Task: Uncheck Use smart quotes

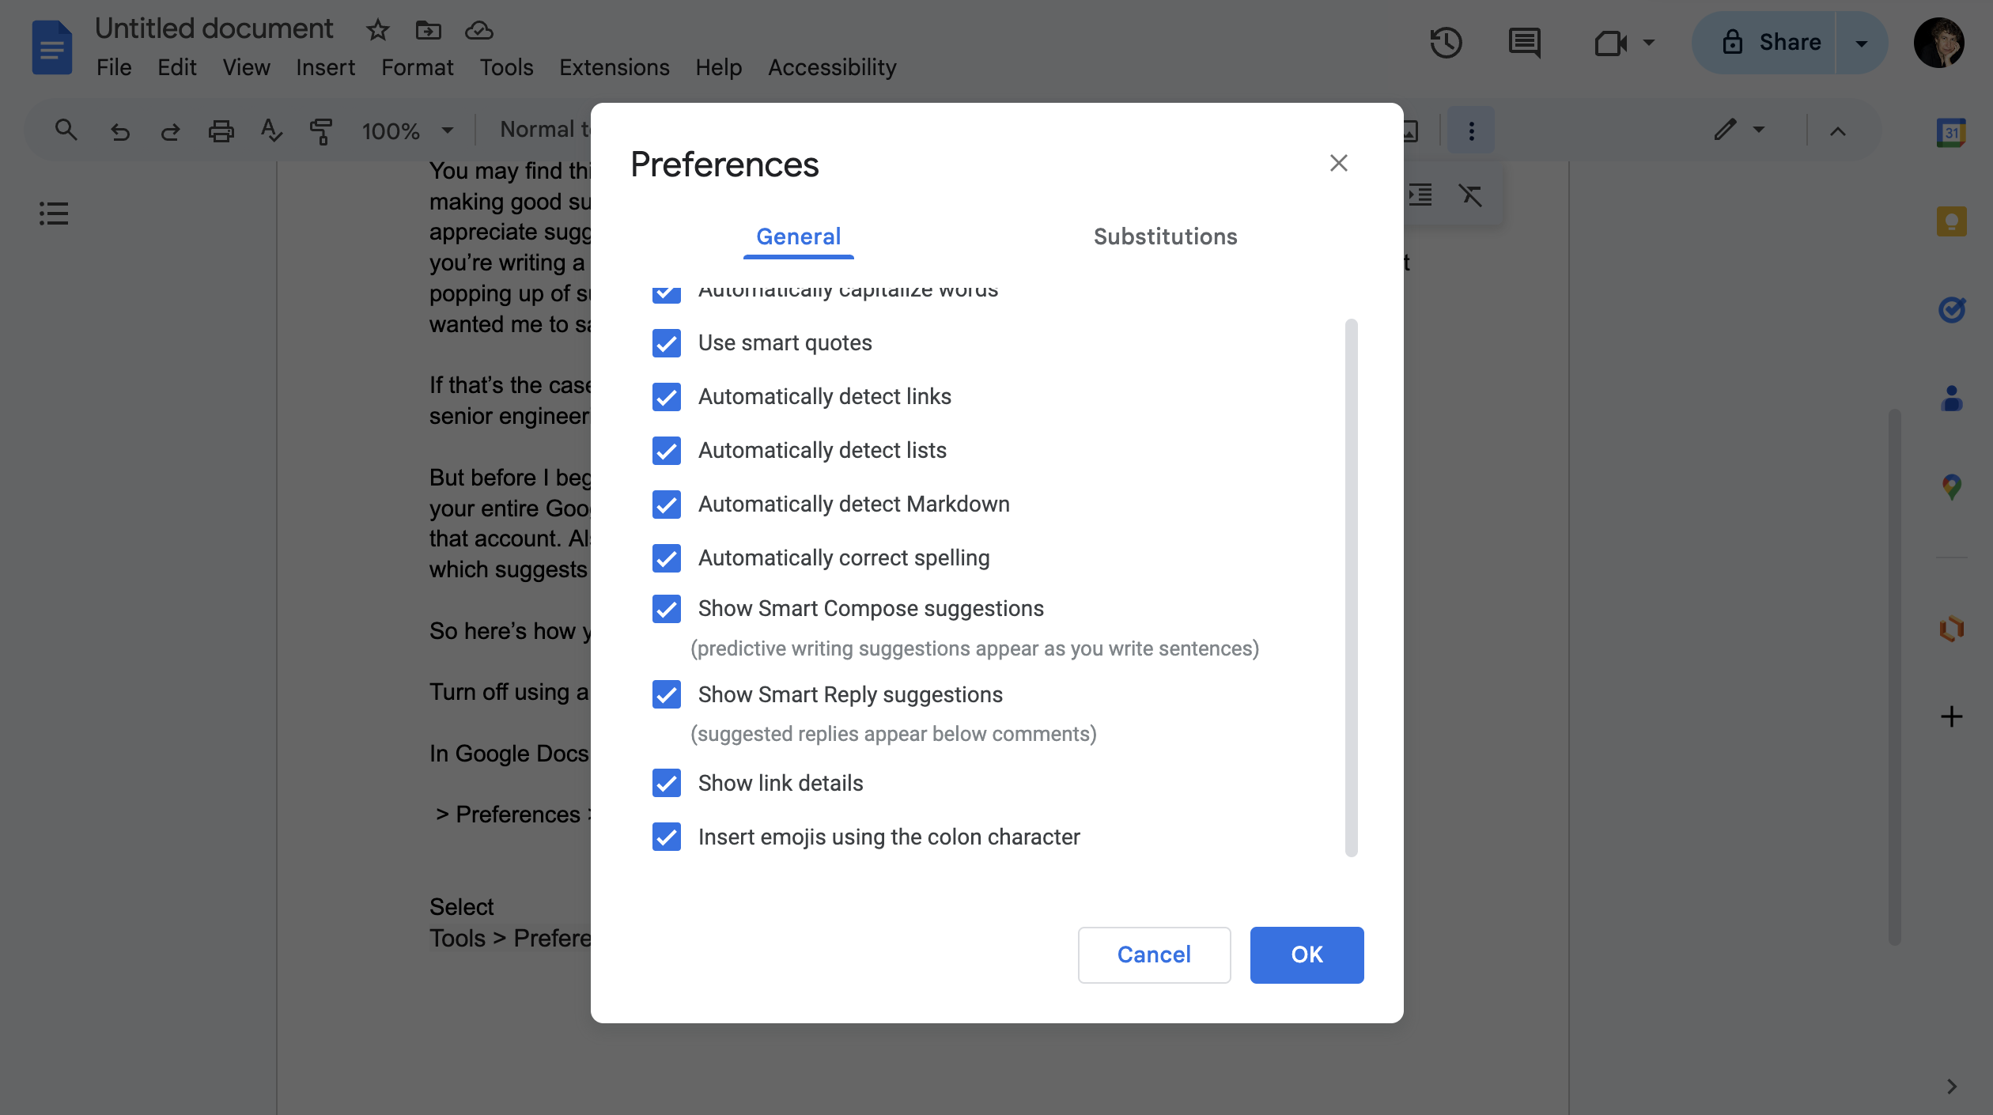Action: click(x=666, y=342)
